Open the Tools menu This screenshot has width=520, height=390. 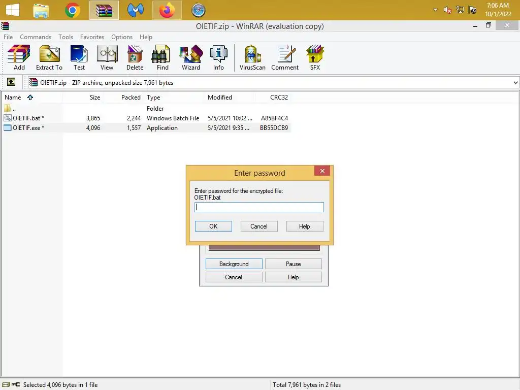[66, 37]
